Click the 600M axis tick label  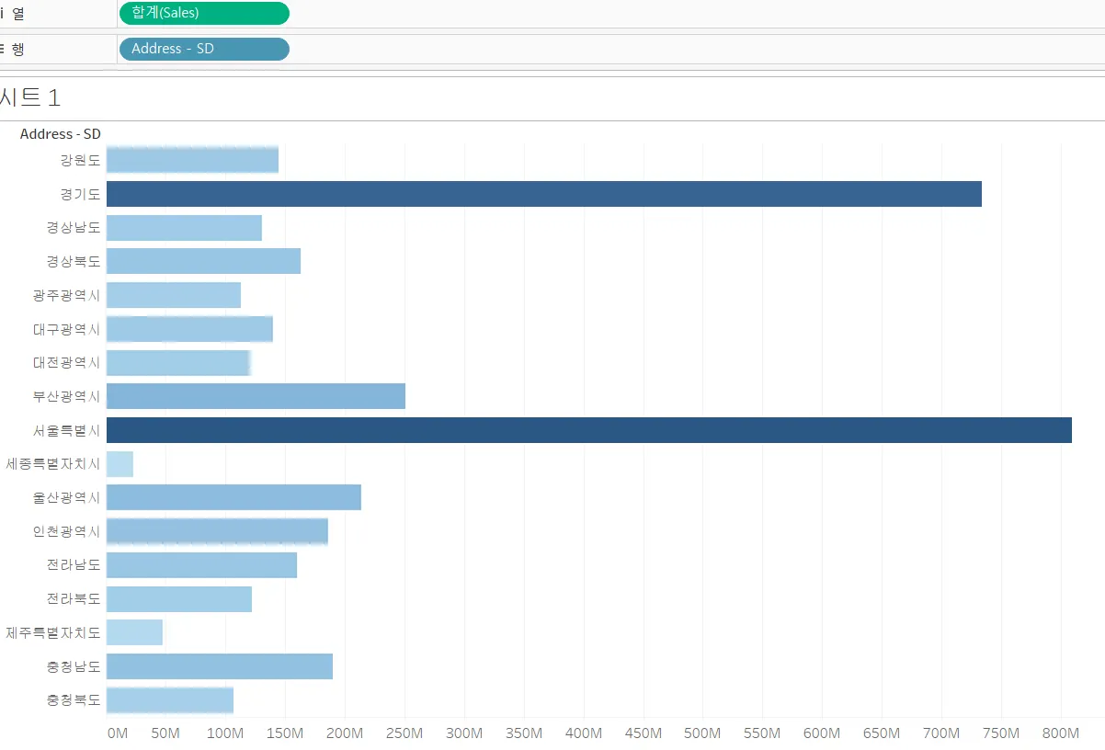coord(822,733)
